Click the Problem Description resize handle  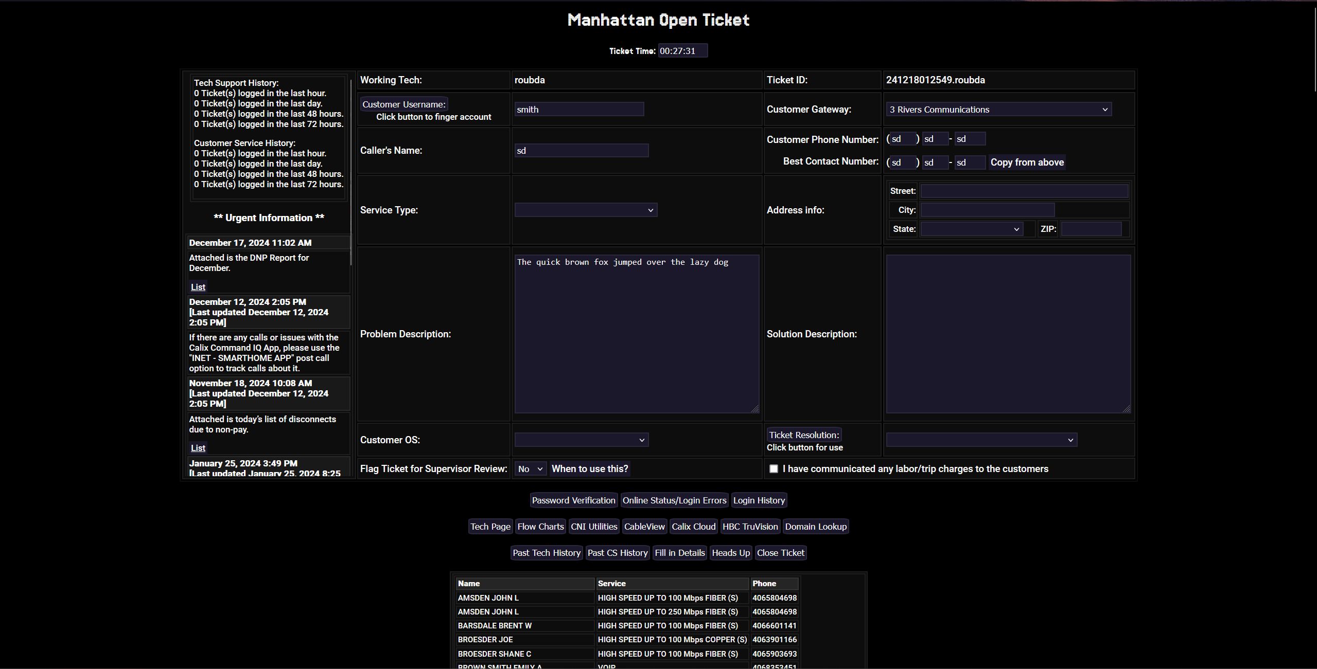click(x=755, y=409)
